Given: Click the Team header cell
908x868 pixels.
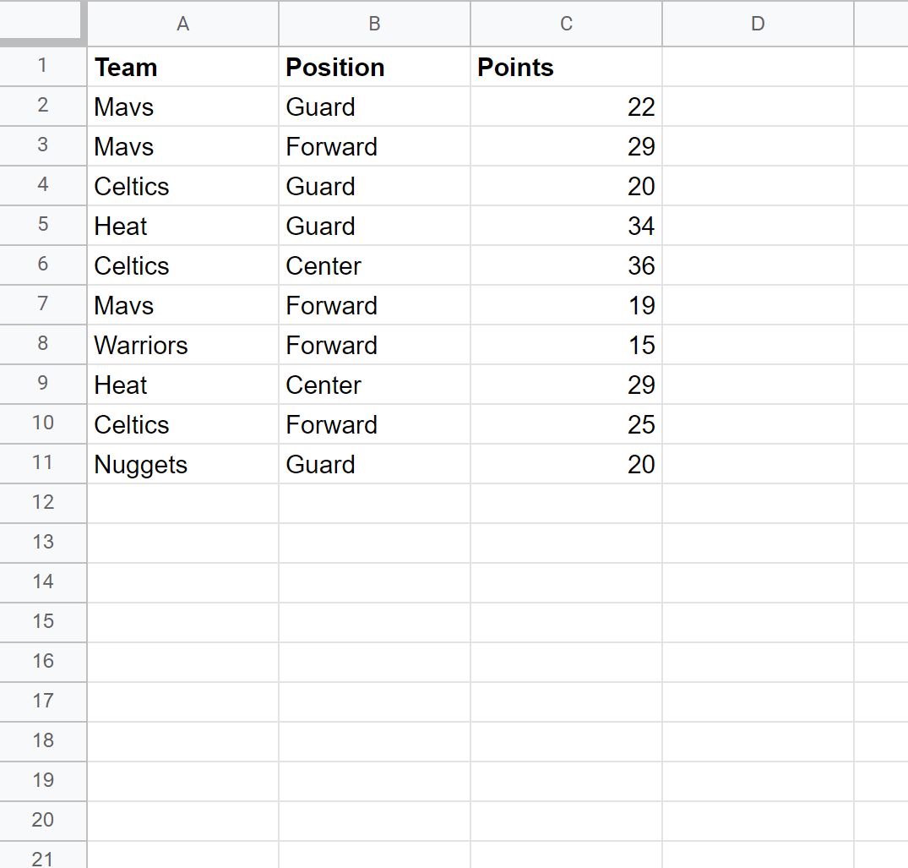Looking at the screenshot, I should coord(183,67).
